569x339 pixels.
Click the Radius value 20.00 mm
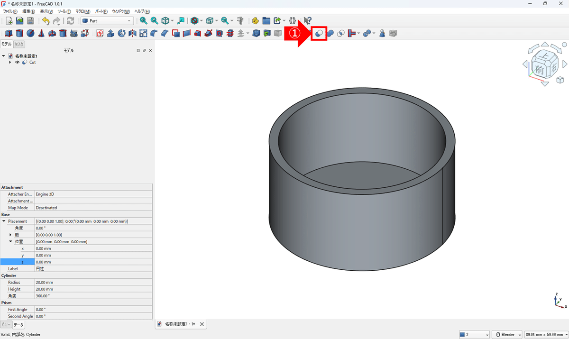pyautogui.click(x=94, y=282)
